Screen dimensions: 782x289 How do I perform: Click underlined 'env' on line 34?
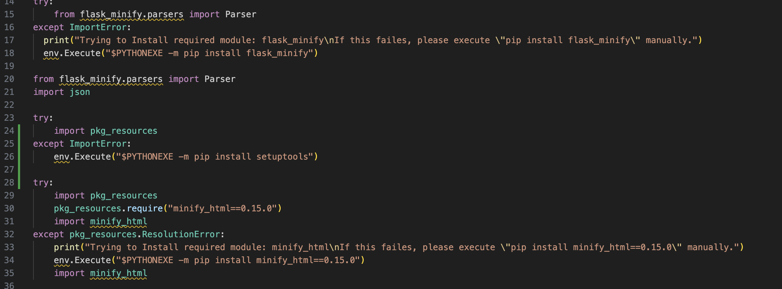tap(61, 260)
